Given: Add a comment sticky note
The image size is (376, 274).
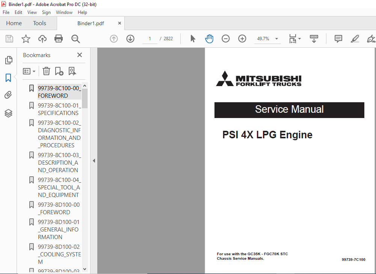Looking at the screenshot, I should [338, 39].
